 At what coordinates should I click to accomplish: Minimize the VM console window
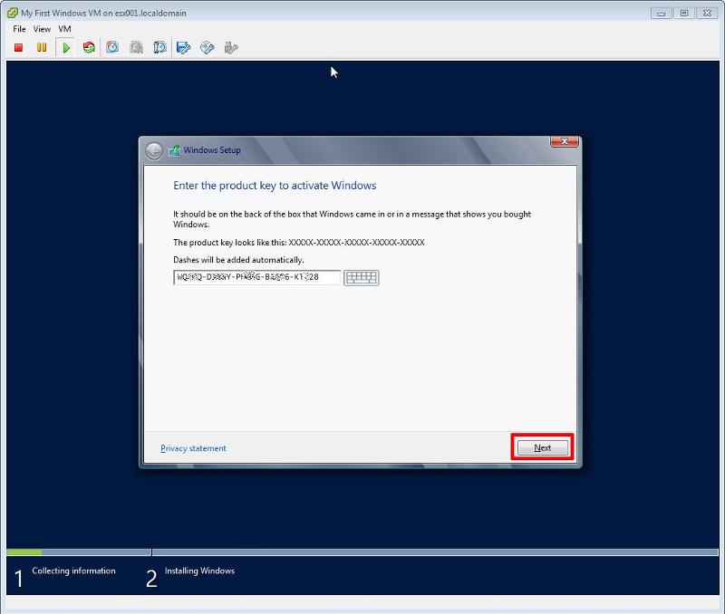click(x=662, y=14)
